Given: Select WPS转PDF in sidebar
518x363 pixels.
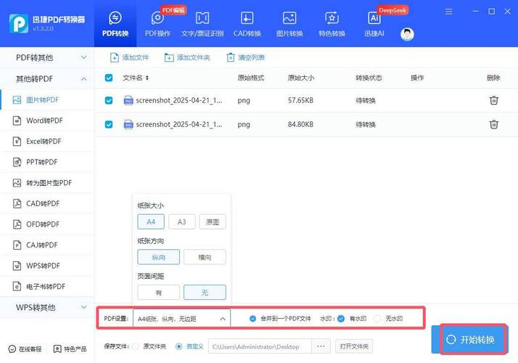Looking at the screenshot, I should (x=47, y=266).
